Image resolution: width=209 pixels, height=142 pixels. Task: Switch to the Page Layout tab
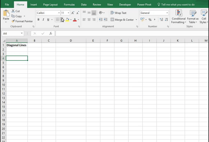50,4
